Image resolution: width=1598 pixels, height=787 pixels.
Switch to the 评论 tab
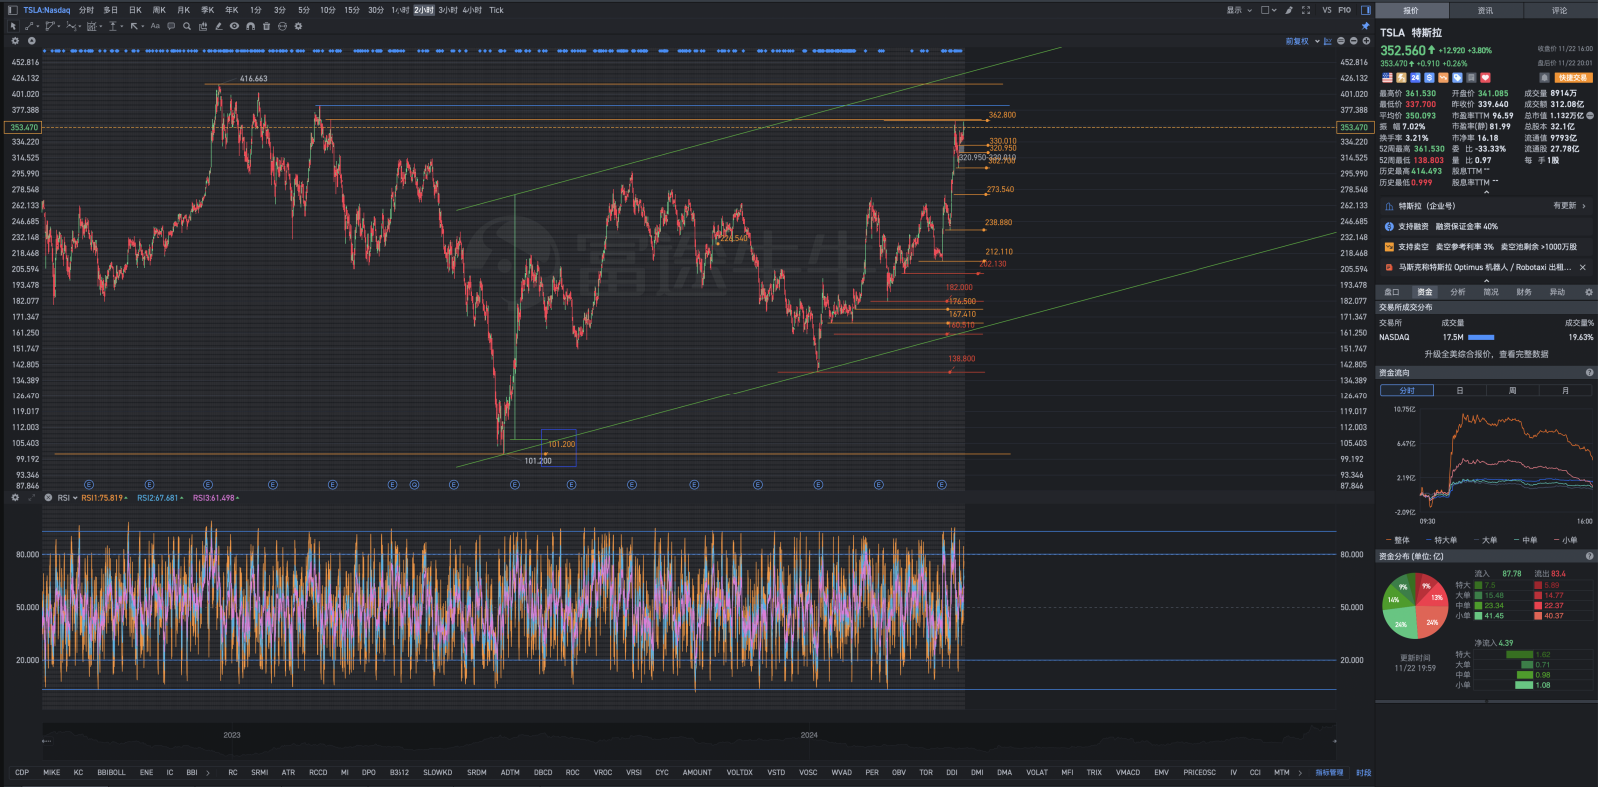click(x=1559, y=10)
